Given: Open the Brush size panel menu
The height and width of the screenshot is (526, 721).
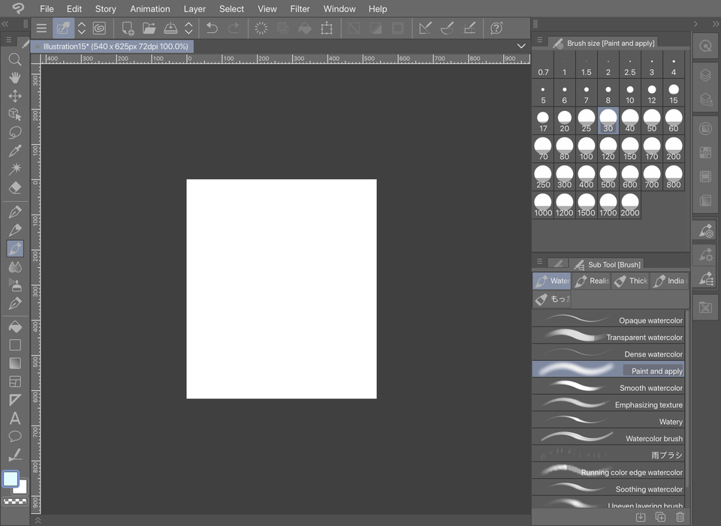Looking at the screenshot, I should [x=539, y=40].
